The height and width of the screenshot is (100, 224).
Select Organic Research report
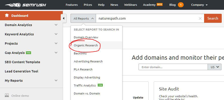tap(86, 45)
